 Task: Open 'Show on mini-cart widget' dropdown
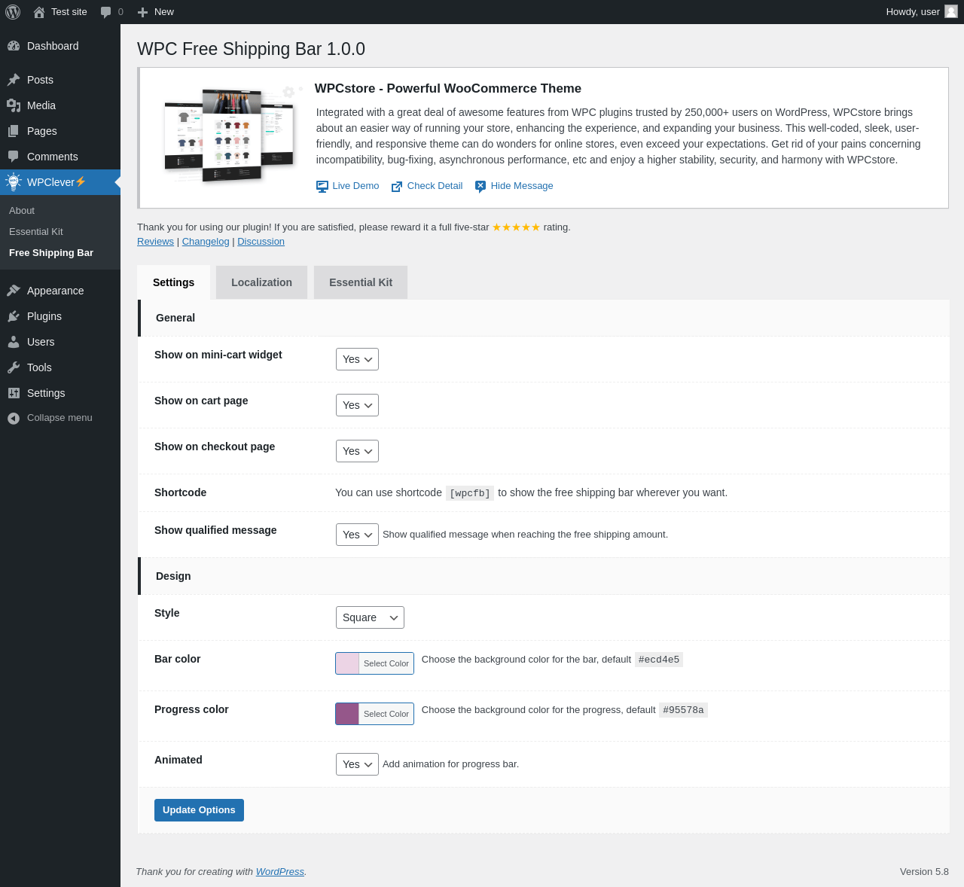click(357, 359)
